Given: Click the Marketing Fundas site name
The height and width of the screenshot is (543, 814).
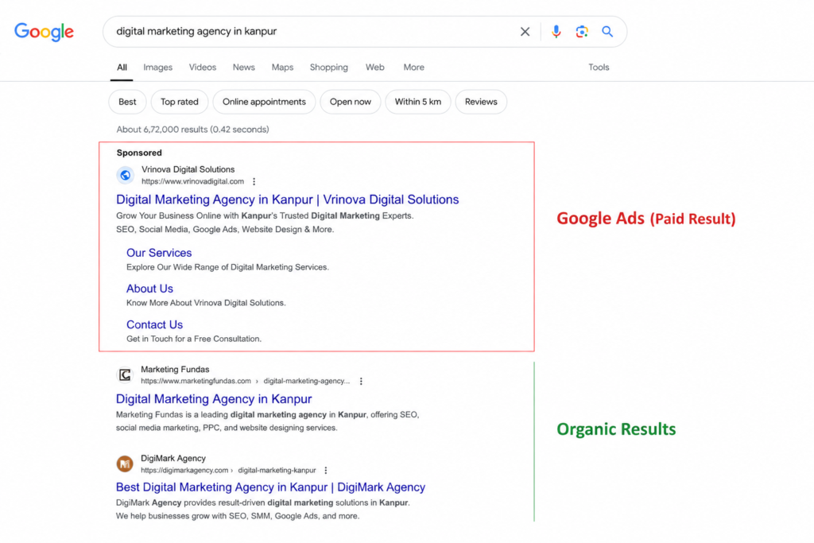Looking at the screenshot, I should pyautogui.click(x=175, y=370).
